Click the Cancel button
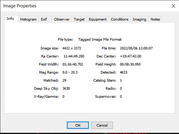 point(102,125)
